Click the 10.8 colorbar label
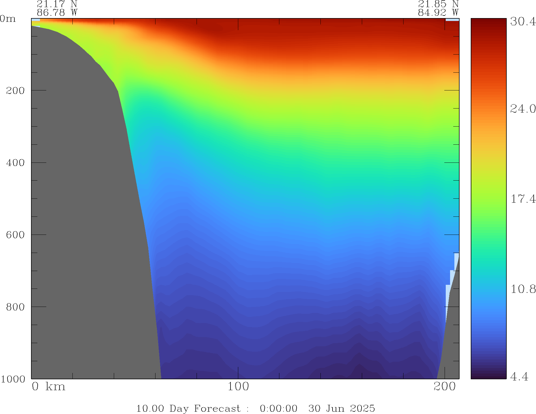Image resolution: width=536 pixels, height=414 pixels. 522,289
